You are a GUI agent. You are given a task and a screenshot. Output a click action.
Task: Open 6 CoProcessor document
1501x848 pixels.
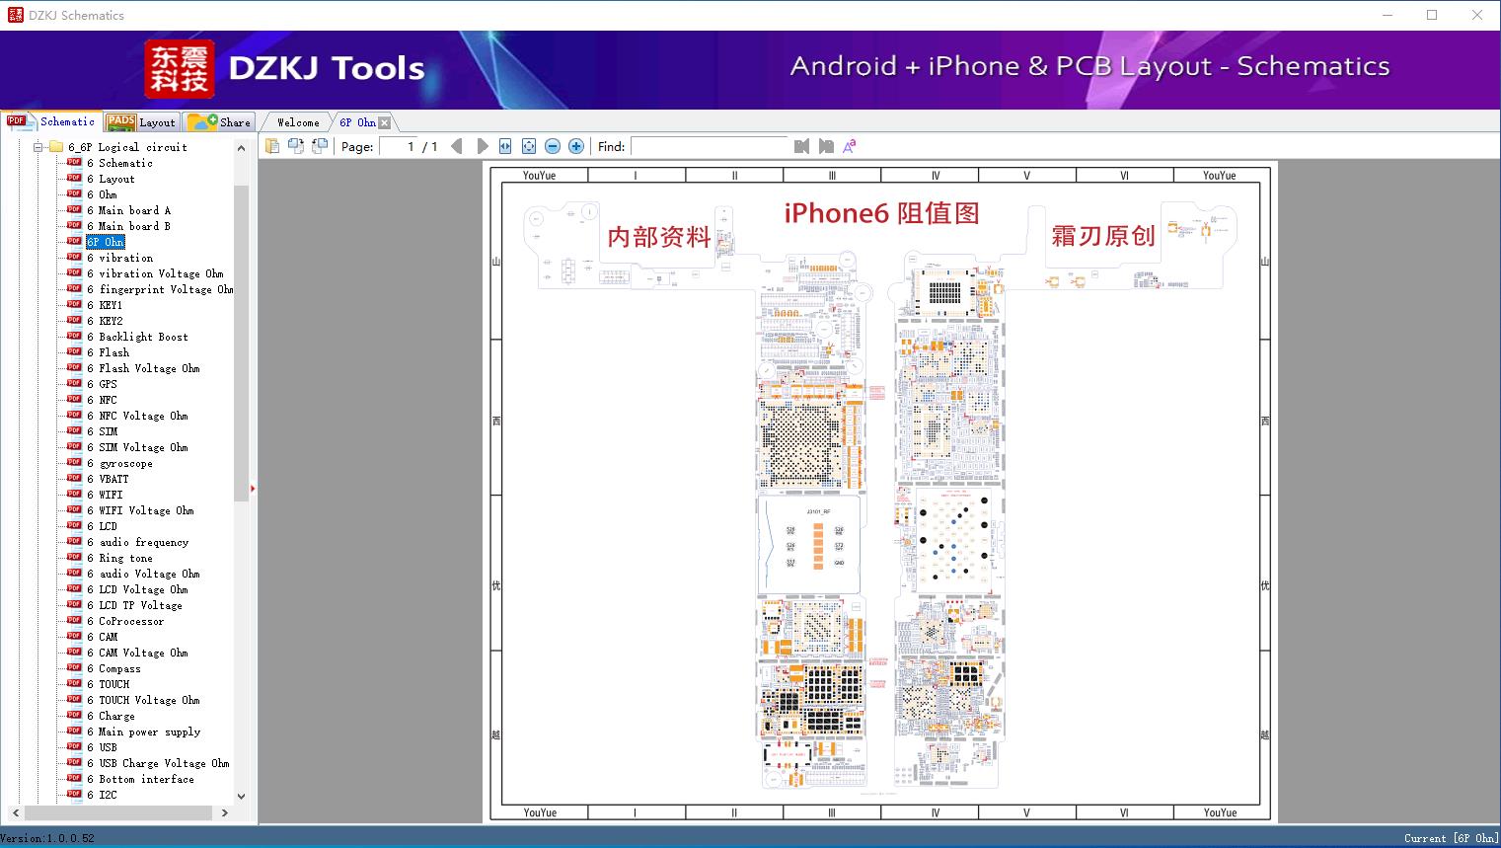pyautogui.click(x=125, y=621)
